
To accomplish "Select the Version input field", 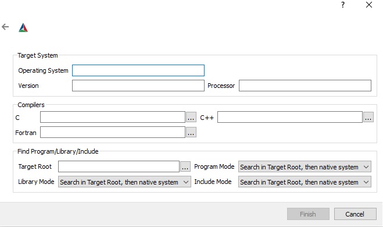I will coord(138,86).
